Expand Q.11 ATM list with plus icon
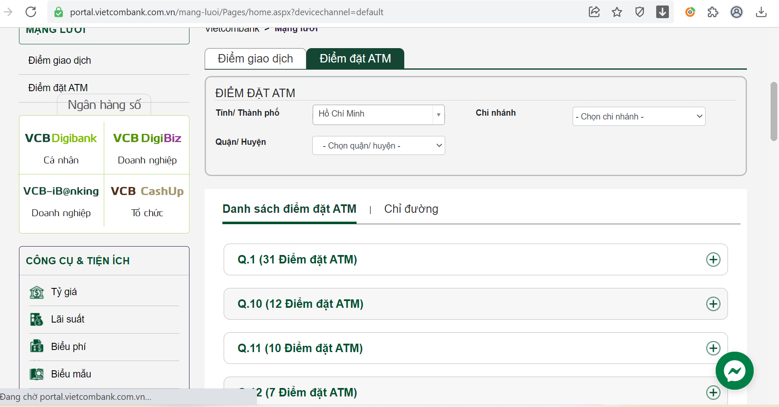This screenshot has width=779, height=407. [x=714, y=348]
